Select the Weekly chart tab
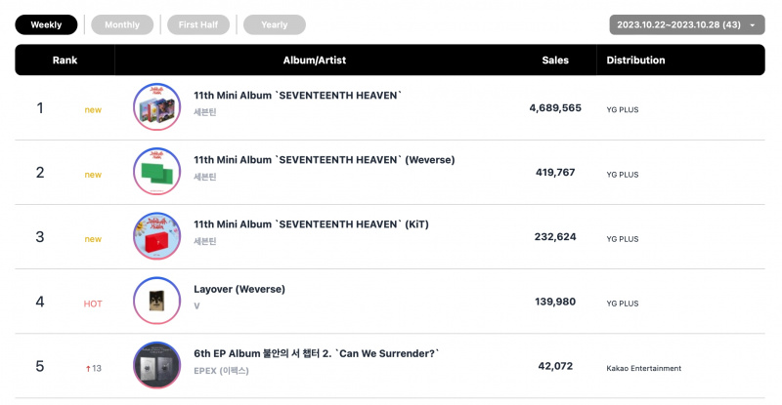The image size is (782, 405). tap(46, 25)
